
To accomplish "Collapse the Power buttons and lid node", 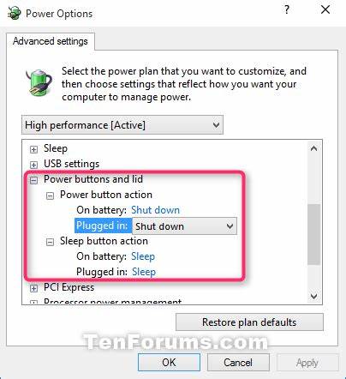I will 33,180.
